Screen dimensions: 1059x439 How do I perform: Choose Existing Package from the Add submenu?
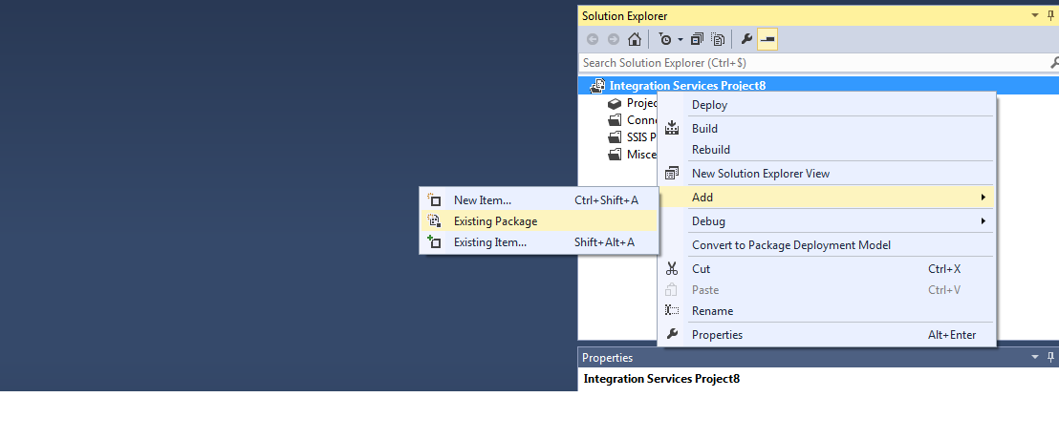pyautogui.click(x=495, y=221)
